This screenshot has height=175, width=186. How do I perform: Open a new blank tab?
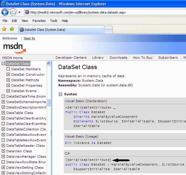pyautogui.click(x=108, y=30)
